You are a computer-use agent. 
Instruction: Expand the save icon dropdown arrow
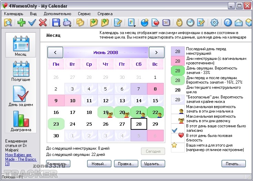pos(59,26)
